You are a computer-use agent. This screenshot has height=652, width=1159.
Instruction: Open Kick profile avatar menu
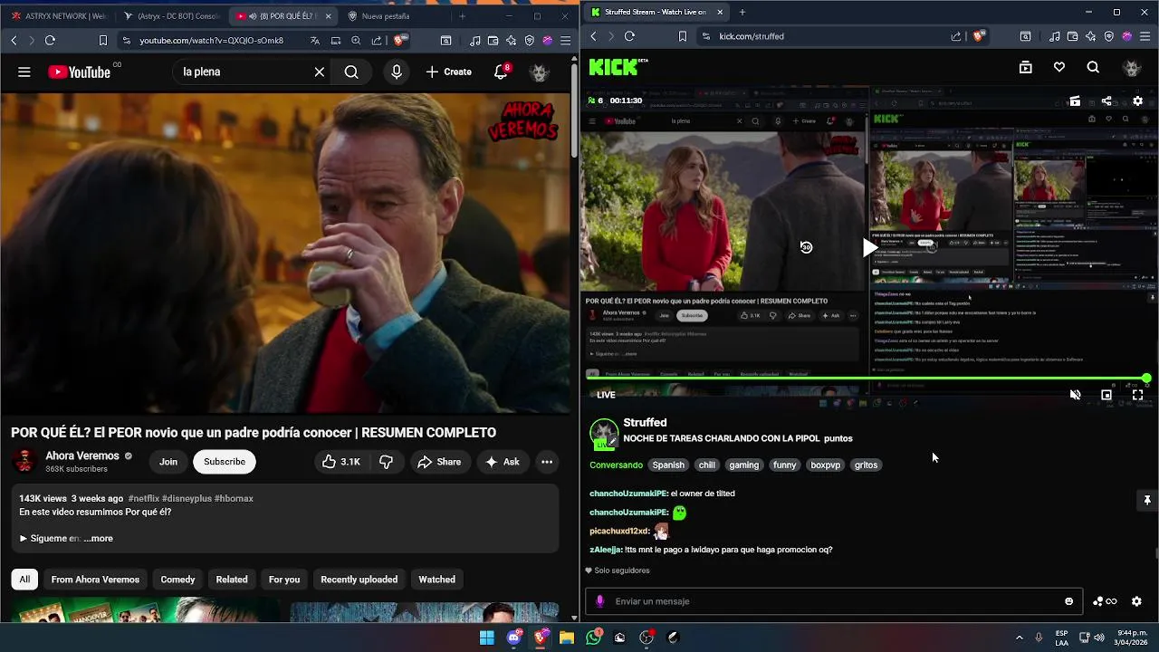pyautogui.click(x=1131, y=67)
